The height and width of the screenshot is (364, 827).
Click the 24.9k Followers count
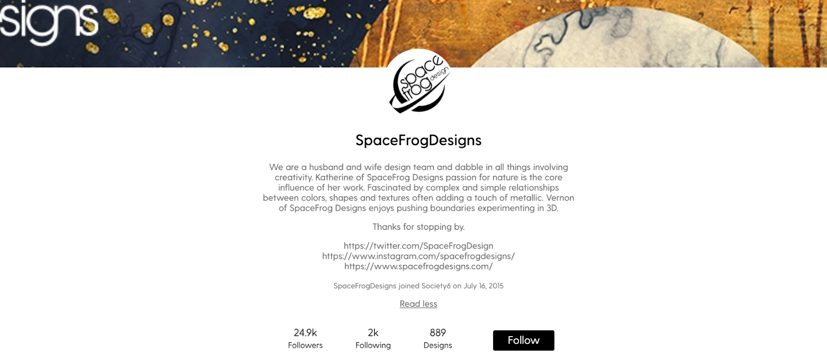[x=305, y=333]
